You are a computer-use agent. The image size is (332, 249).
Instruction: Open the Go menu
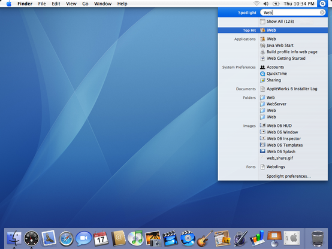[x=85, y=4]
